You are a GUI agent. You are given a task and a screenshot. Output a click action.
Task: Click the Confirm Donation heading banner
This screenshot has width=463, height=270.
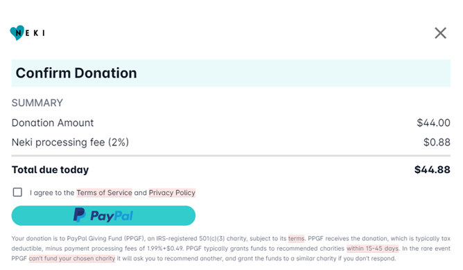tap(231, 73)
